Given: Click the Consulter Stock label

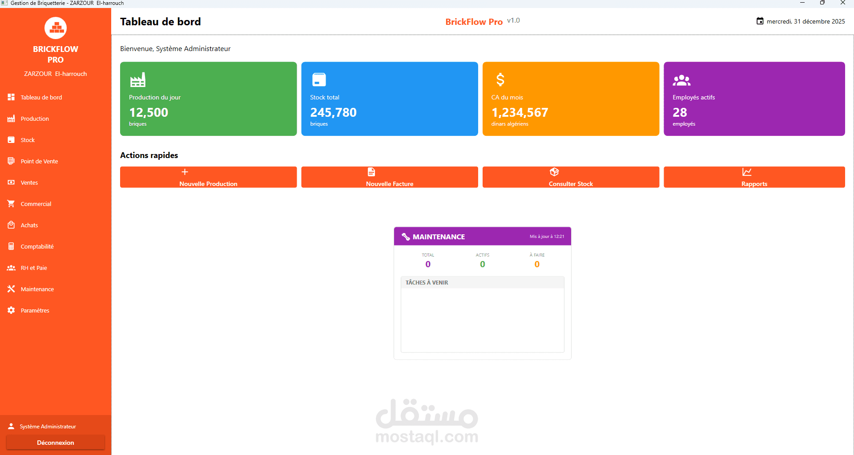Looking at the screenshot, I should coord(571,184).
